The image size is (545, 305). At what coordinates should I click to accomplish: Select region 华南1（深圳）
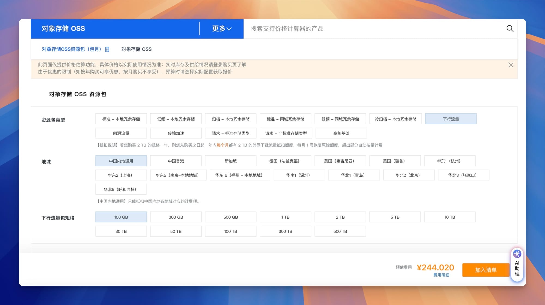pyautogui.click(x=299, y=175)
